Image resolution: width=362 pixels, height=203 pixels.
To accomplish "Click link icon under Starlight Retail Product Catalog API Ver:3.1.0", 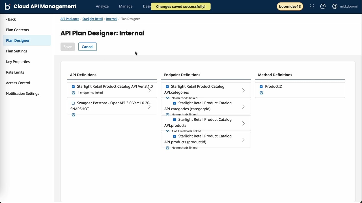I will 74,93.
